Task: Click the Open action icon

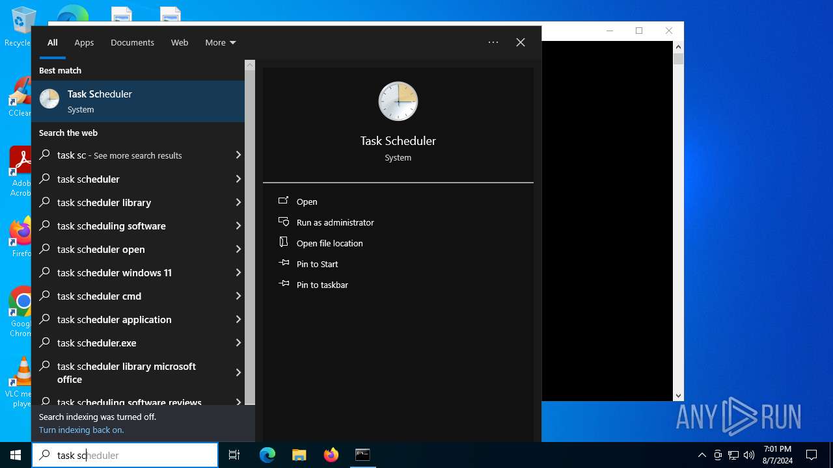Action: coord(283,201)
